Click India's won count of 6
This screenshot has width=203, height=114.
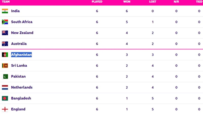(x=127, y=11)
